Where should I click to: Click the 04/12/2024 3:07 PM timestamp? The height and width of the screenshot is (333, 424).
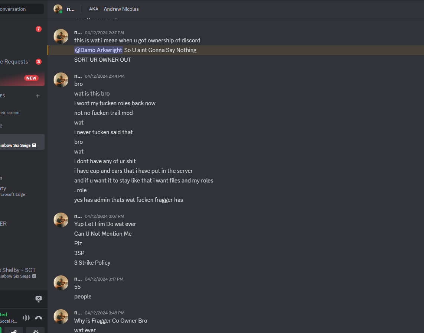coord(104,216)
